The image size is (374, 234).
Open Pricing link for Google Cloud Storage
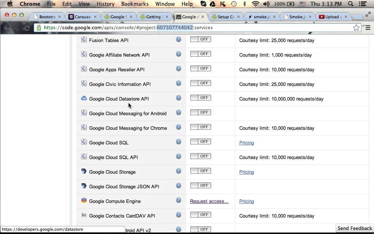click(247, 172)
